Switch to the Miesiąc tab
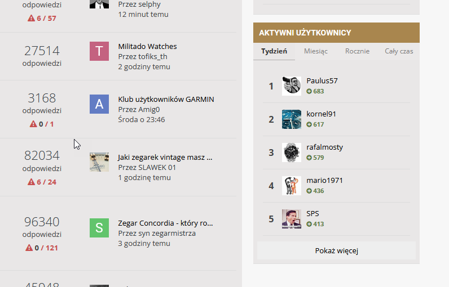 tap(316, 51)
